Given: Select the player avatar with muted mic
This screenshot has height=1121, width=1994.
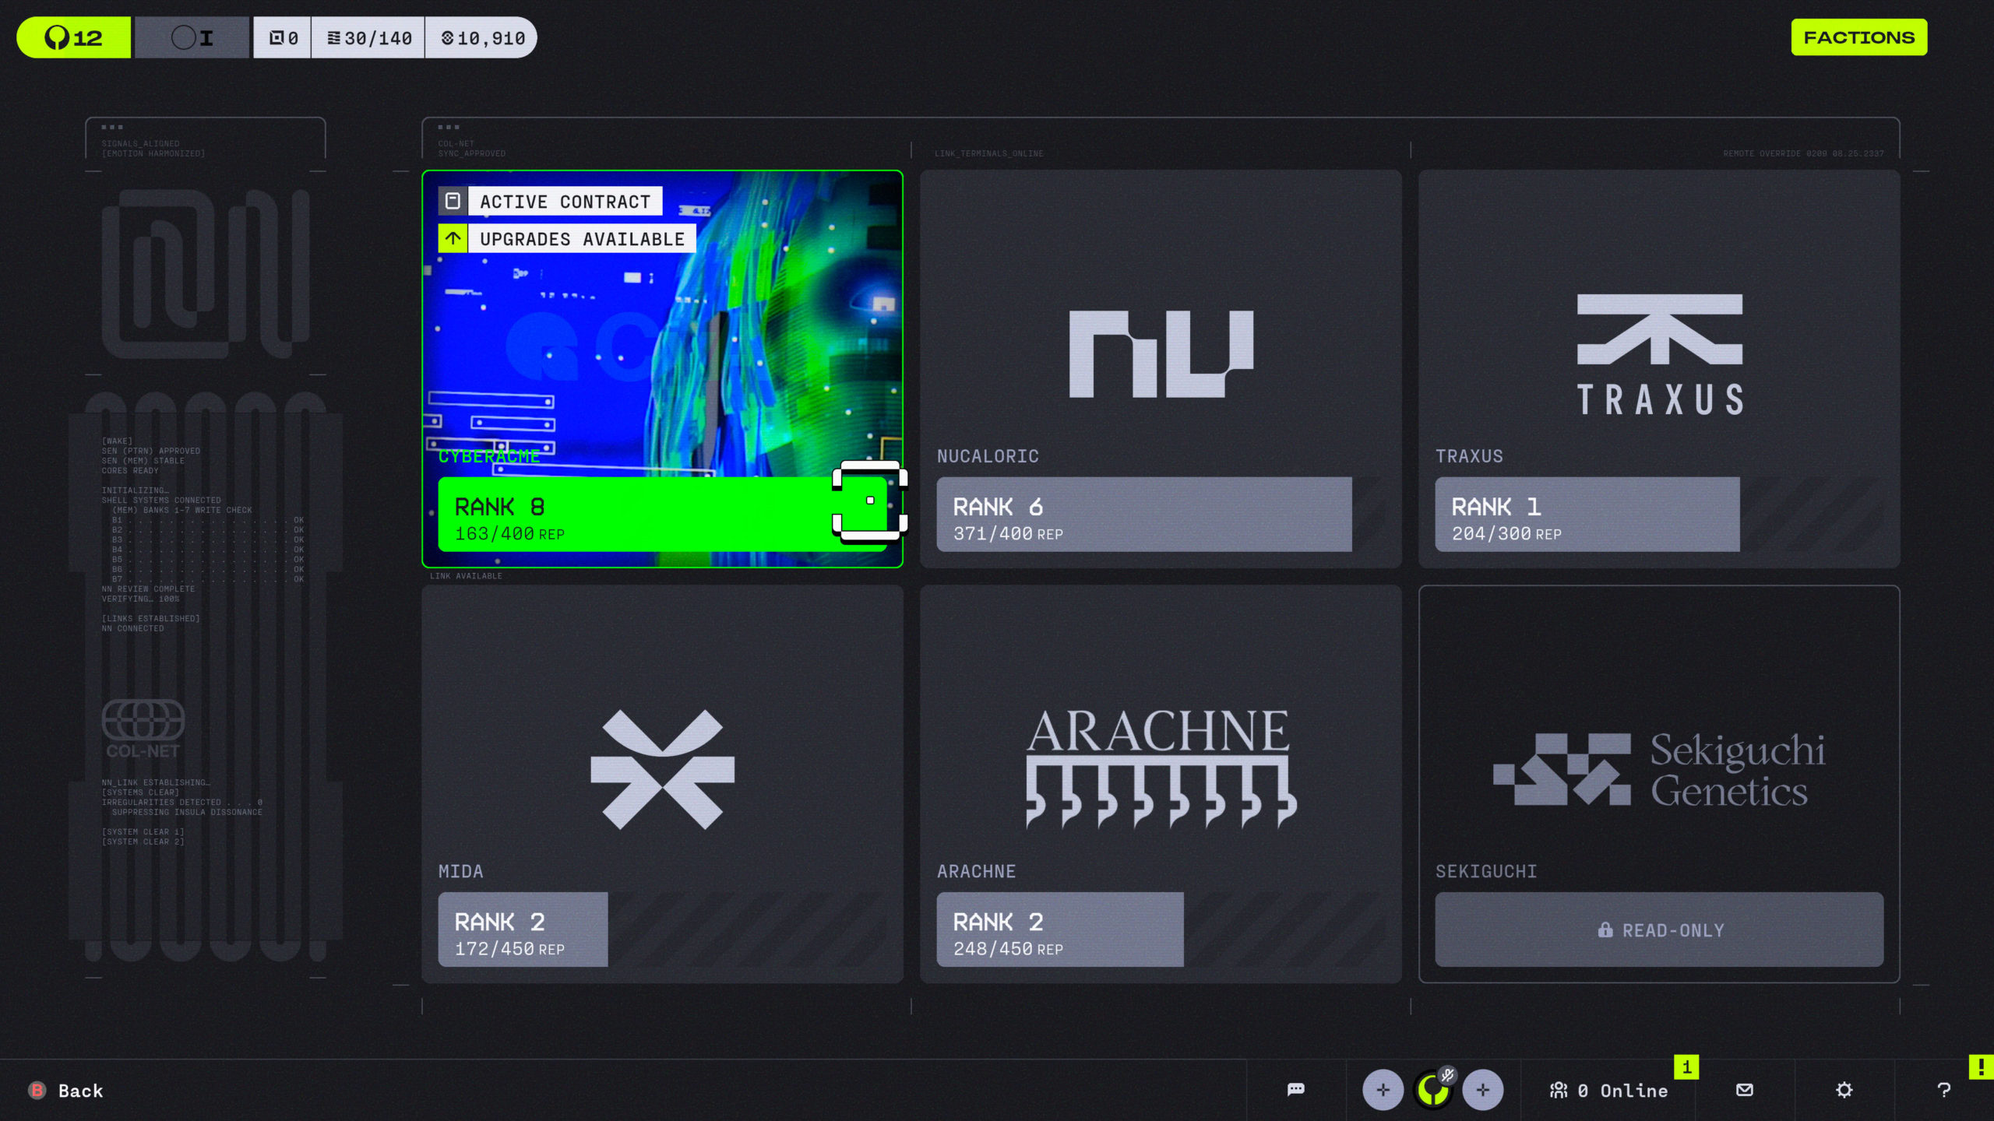Looking at the screenshot, I should (x=1432, y=1090).
